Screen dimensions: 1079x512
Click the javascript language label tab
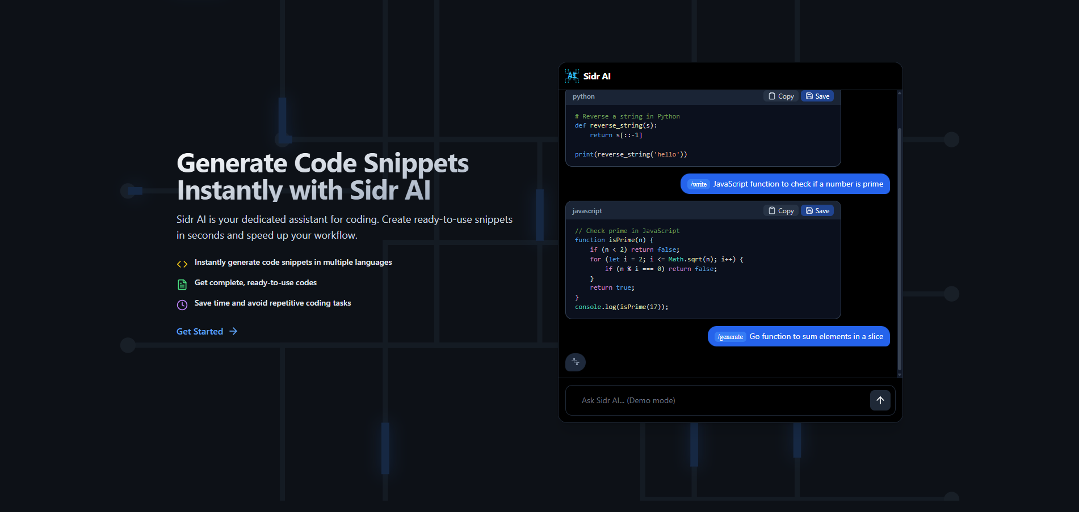tap(587, 210)
